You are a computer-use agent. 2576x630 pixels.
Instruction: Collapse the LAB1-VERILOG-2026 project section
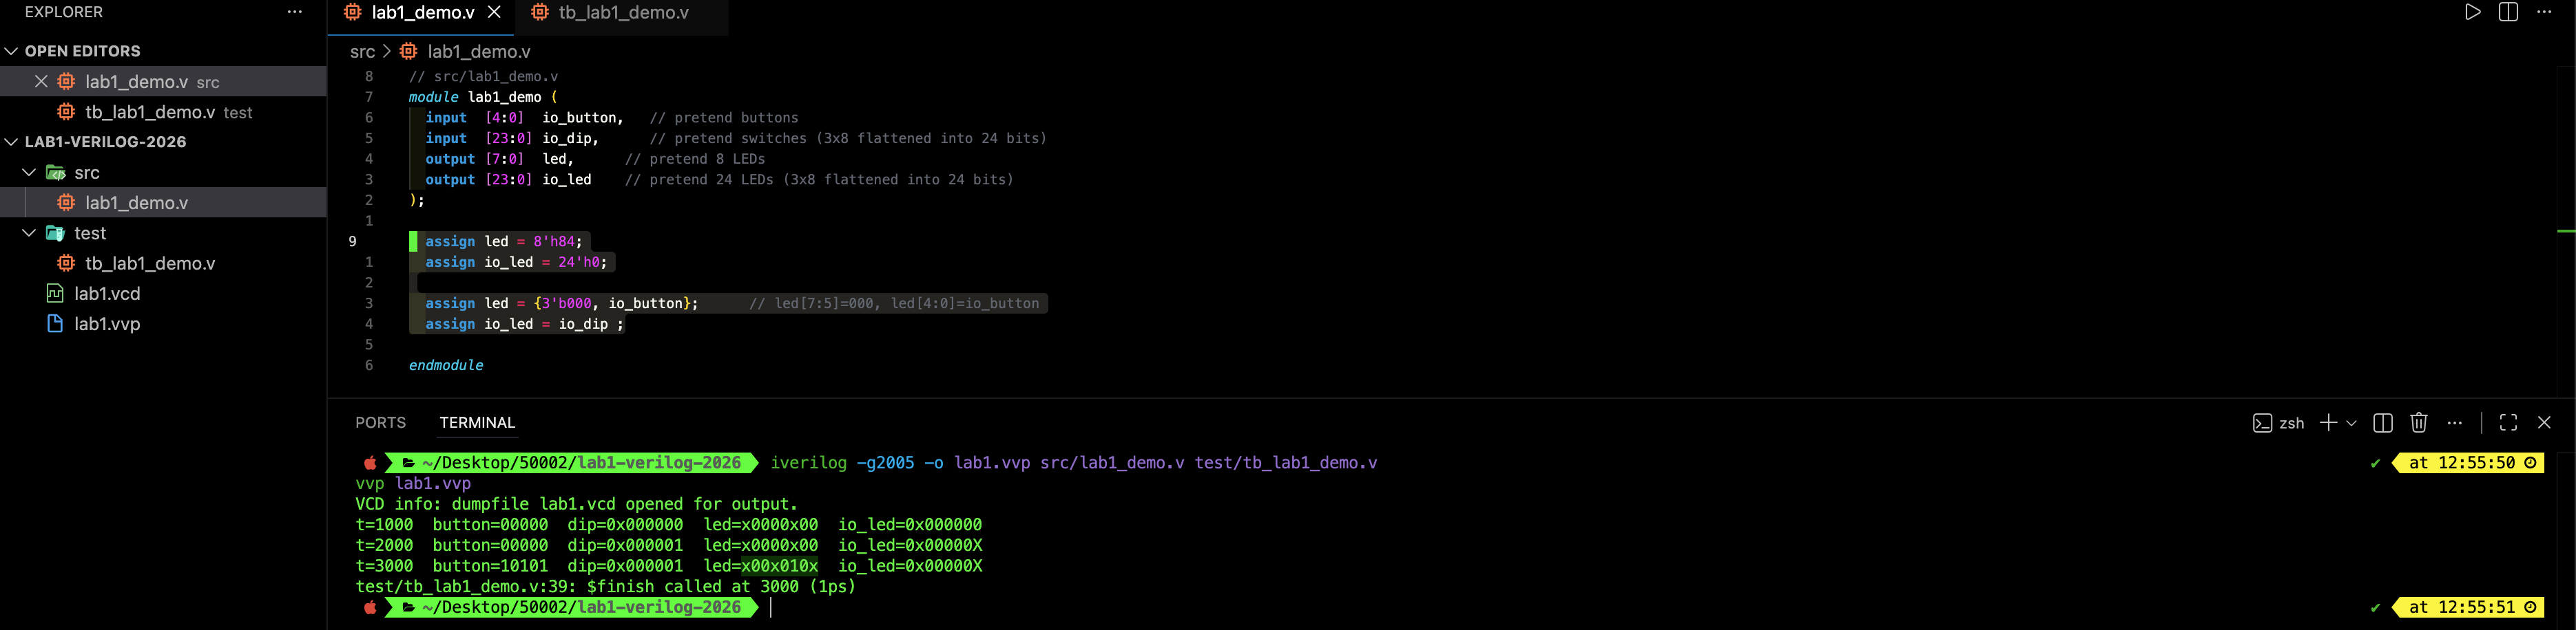click(x=12, y=142)
